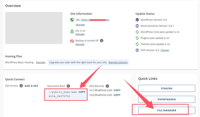The image size is (200, 117).
Task: Click the Change link for PHP version
Action: pyautogui.click(x=164, y=50)
